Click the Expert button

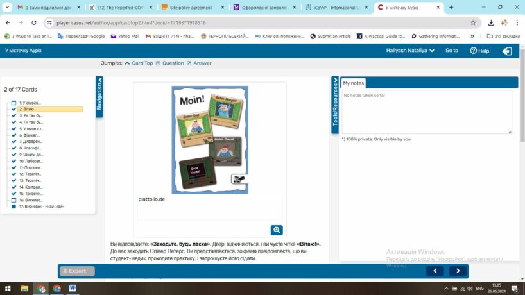(x=76, y=271)
